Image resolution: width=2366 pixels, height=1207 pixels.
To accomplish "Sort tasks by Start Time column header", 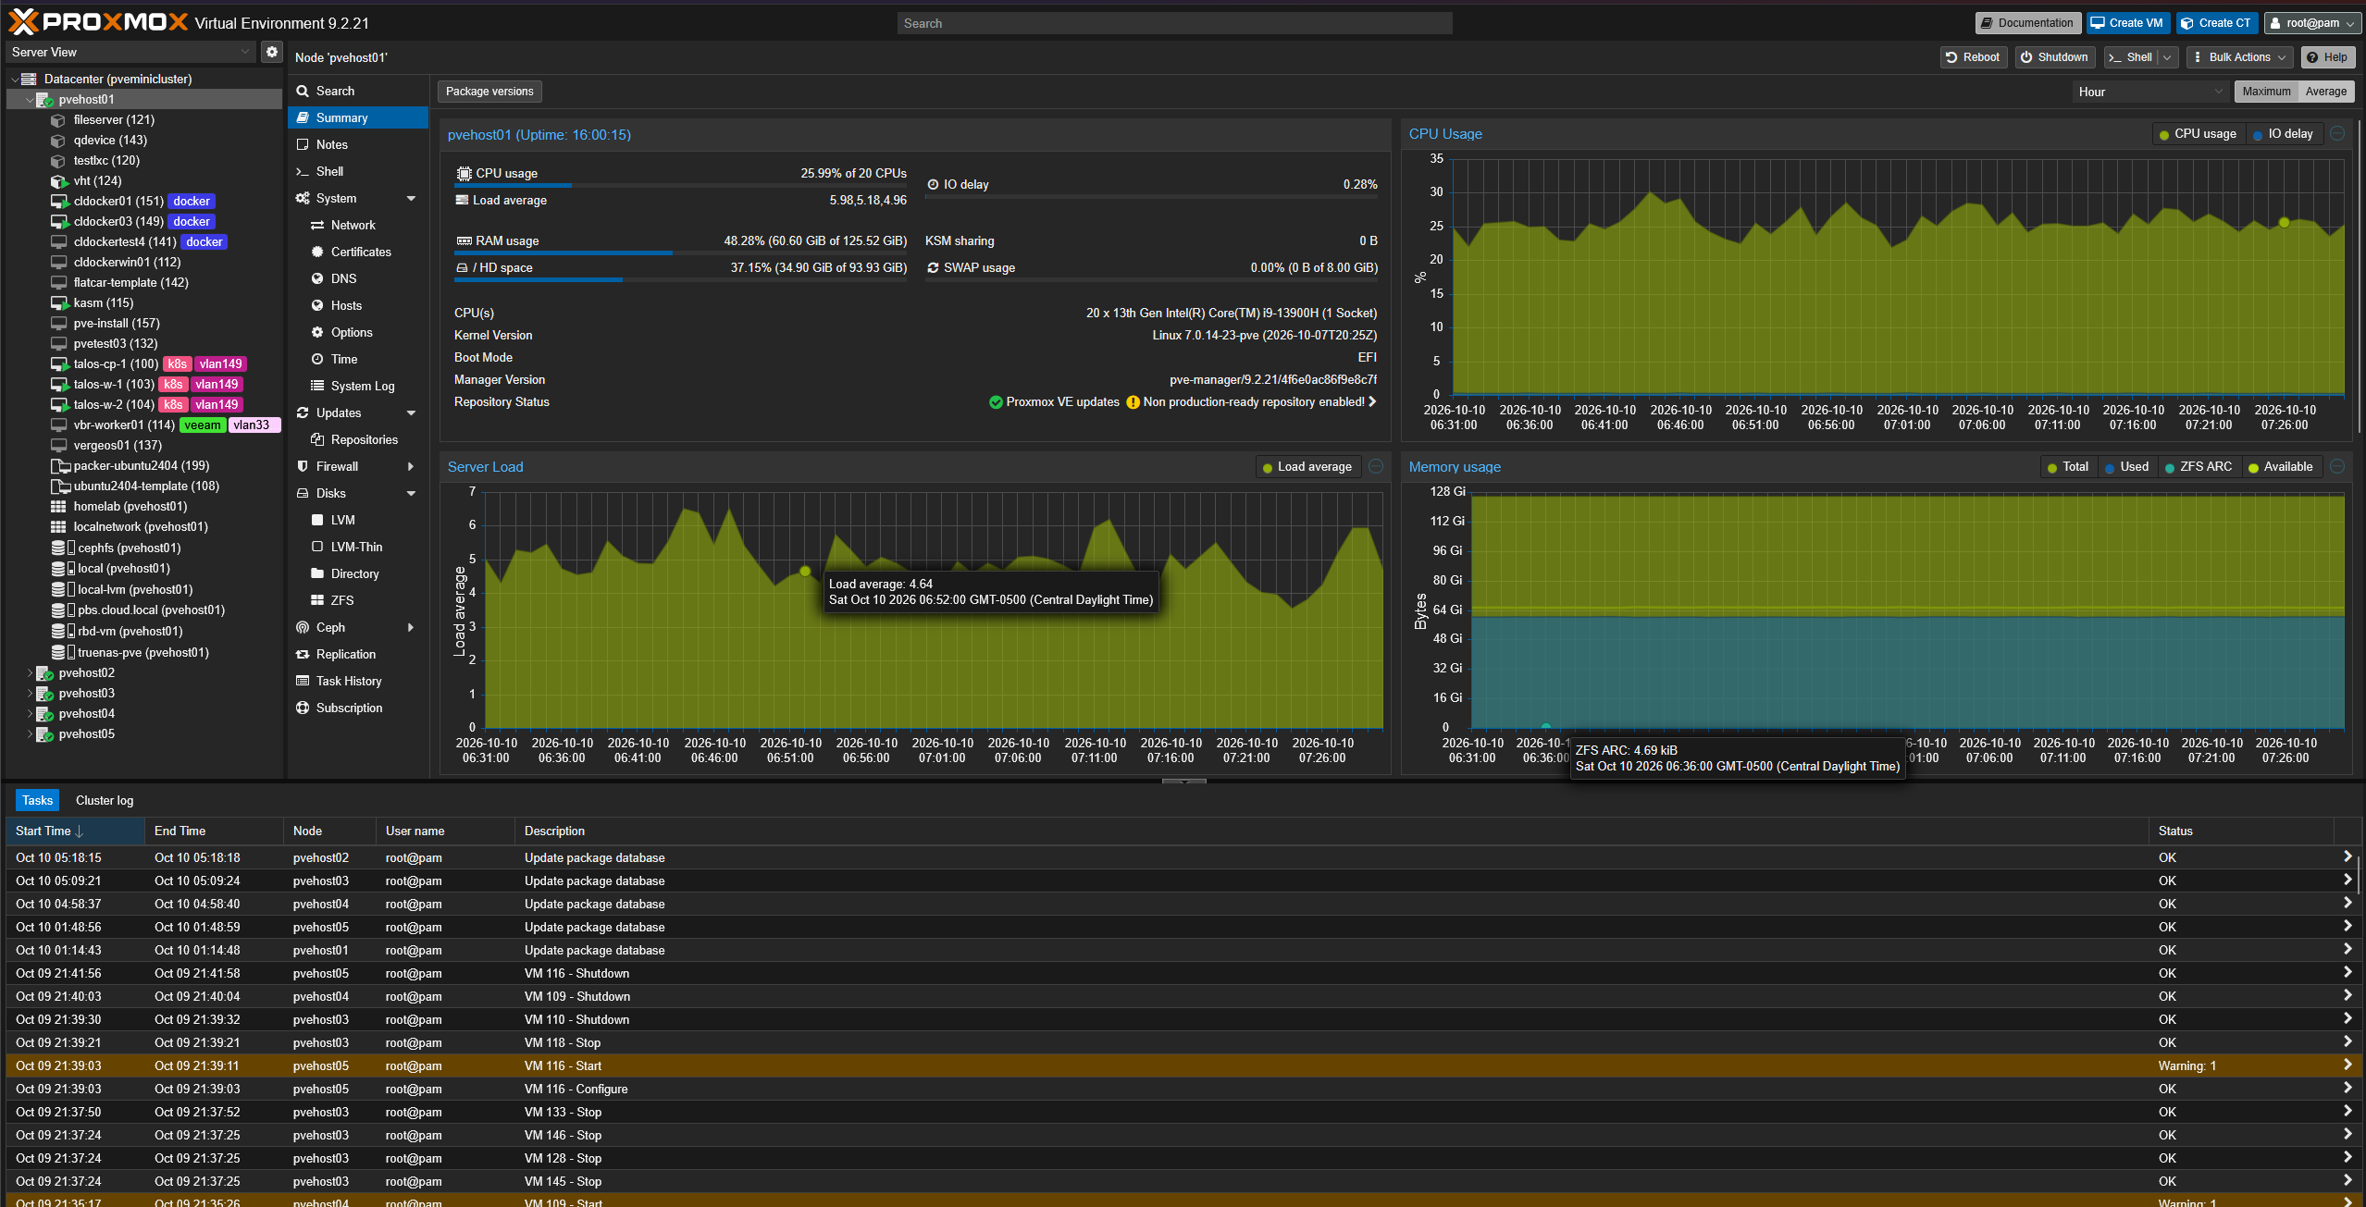I will pyautogui.click(x=75, y=831).
